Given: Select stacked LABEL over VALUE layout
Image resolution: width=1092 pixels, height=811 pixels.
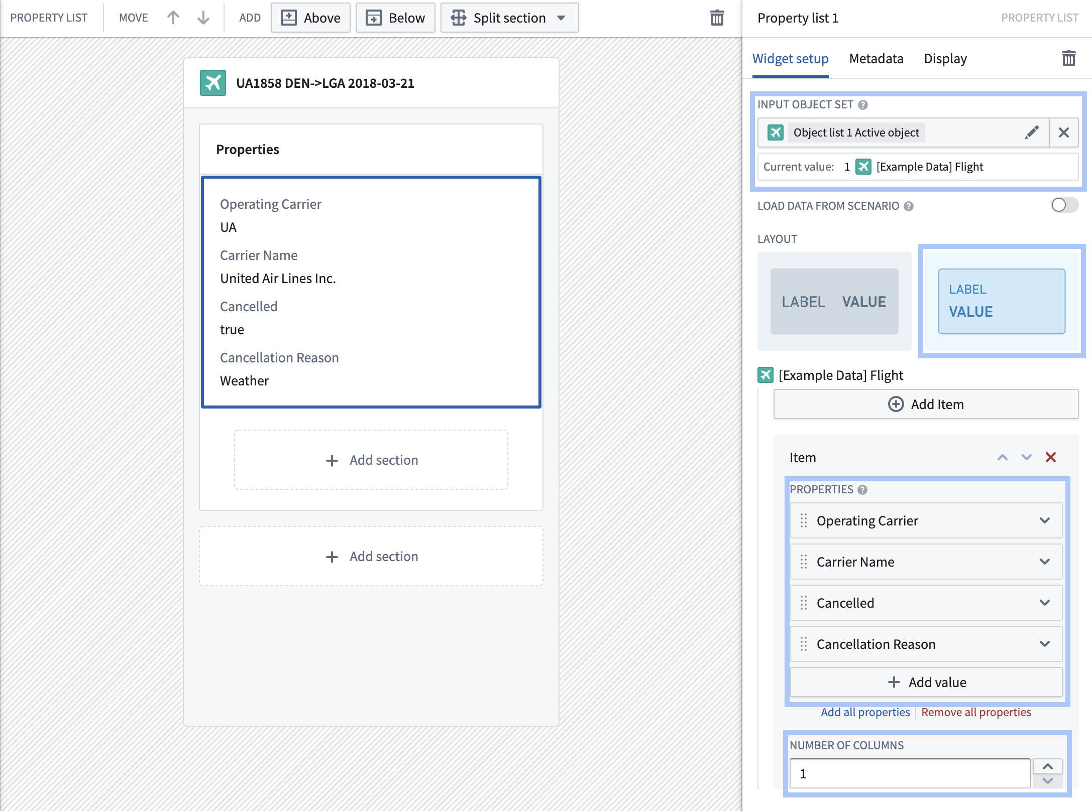Looking at the screenshot, I should click(1002, 301).
